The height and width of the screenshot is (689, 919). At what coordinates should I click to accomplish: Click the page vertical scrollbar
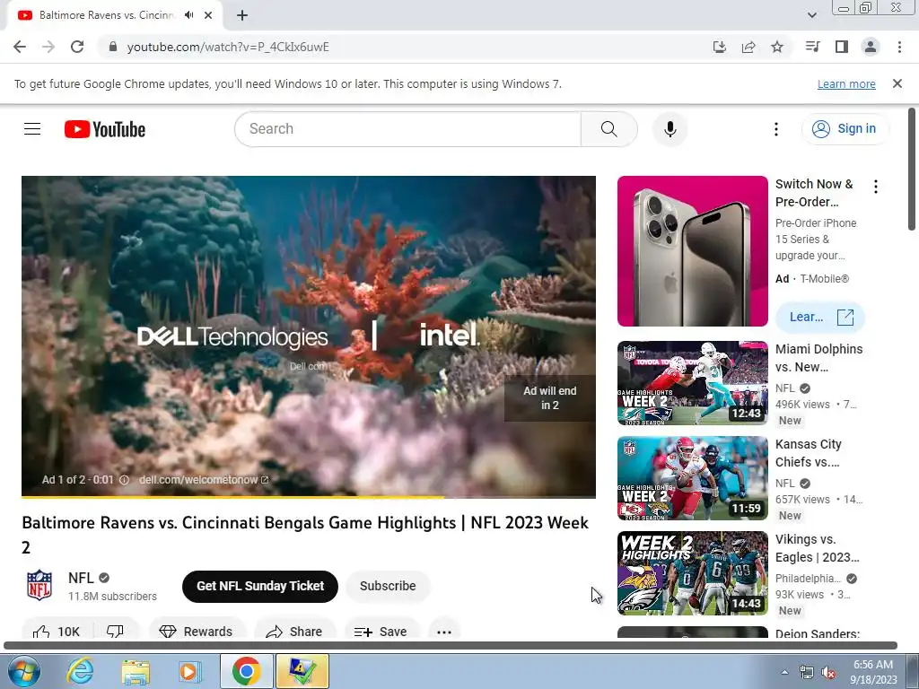click(x=912, y=169)
